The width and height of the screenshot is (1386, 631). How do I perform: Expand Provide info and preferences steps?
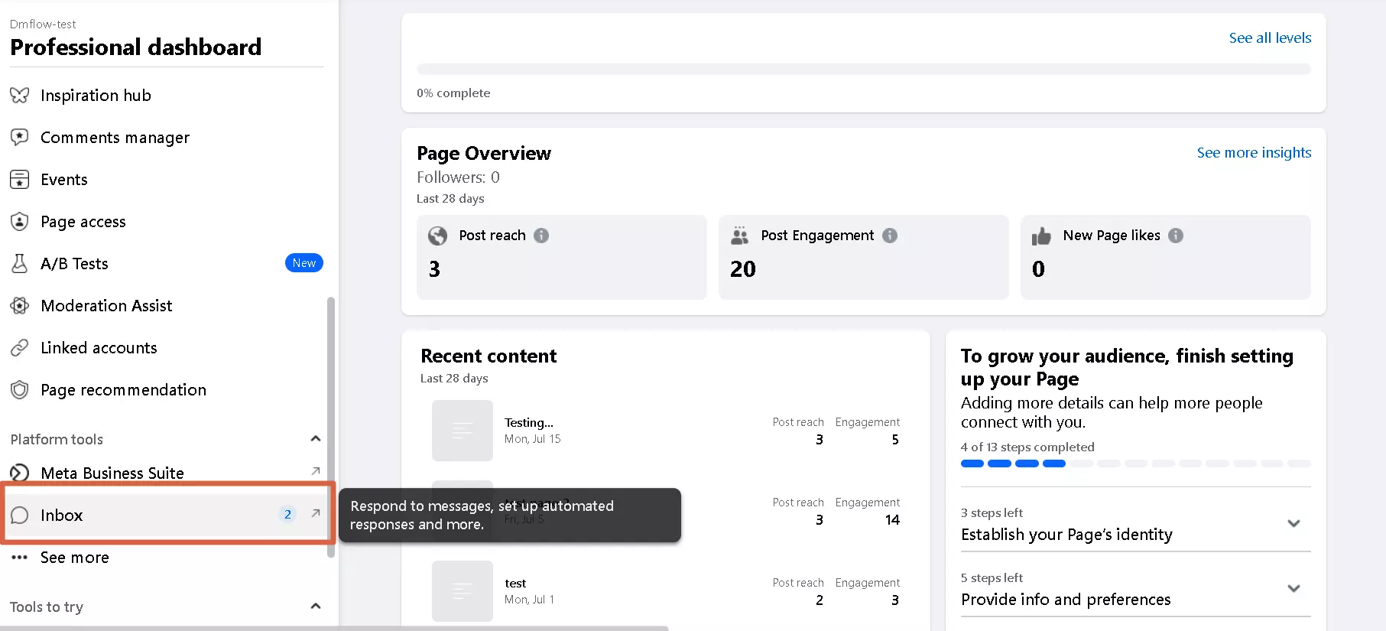click(1293, 589)
